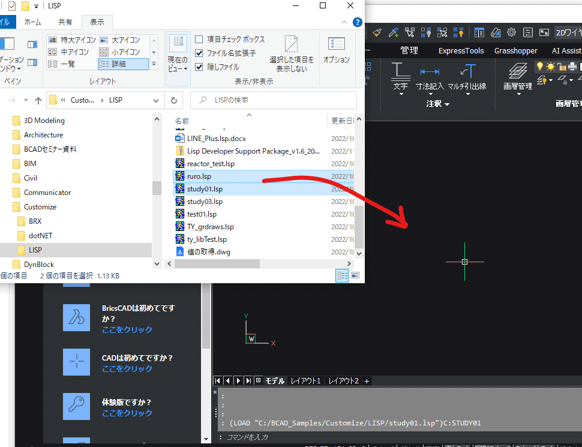
Task: Refresh the LISP folder view
Action: click(174, 100)
